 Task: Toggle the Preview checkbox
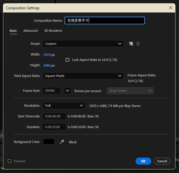(9, 161)
